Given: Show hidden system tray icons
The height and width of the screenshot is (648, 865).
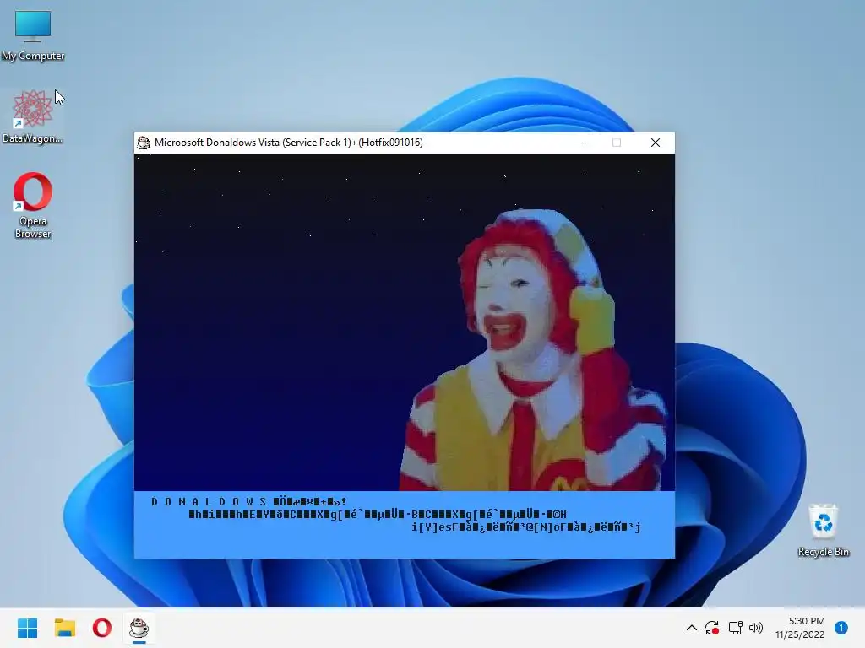Looking at the screenshot, I should coord(691,628).
